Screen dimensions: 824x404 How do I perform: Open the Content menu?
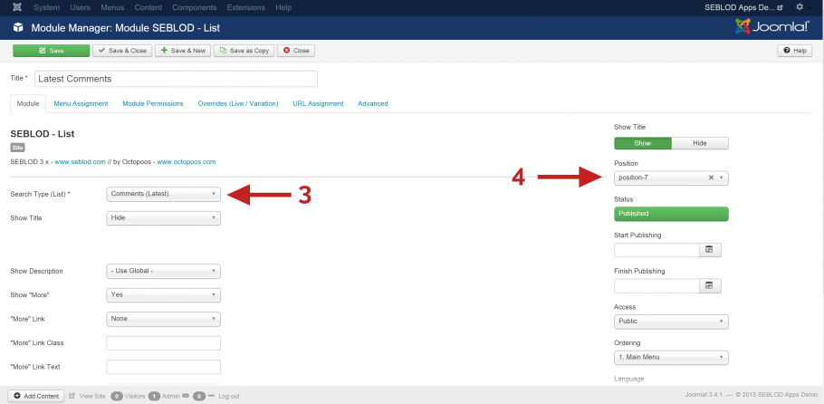pyautogui.click(x=149, y=7)
